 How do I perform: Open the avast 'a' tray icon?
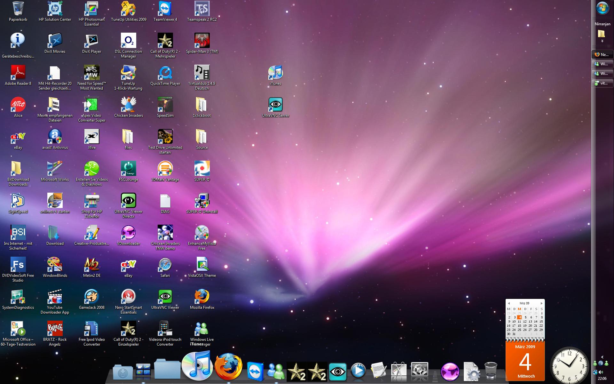(601, 363)
